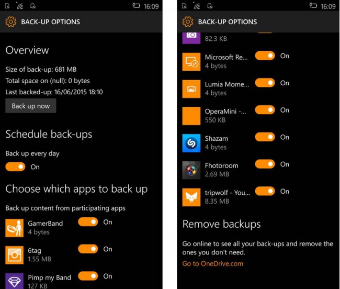Tap the 6tag 1.55 MB size text
Screen dimensions: 340x289
point(39,259)
